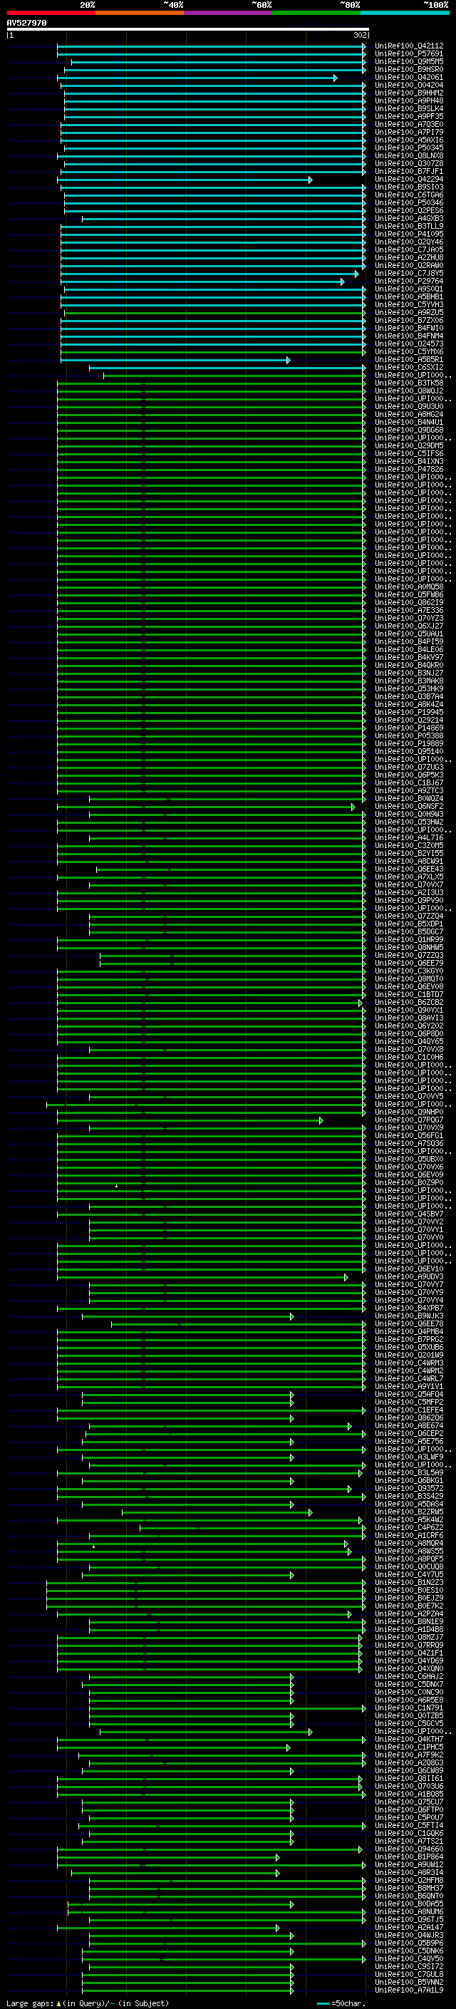Click the 'Large gaps' legend text

30,2003
